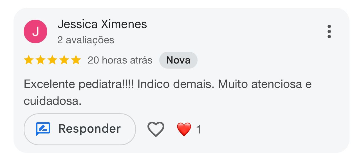Click the fourth star of the rating
Screen dimensions: 363x154
pos(64,60)
